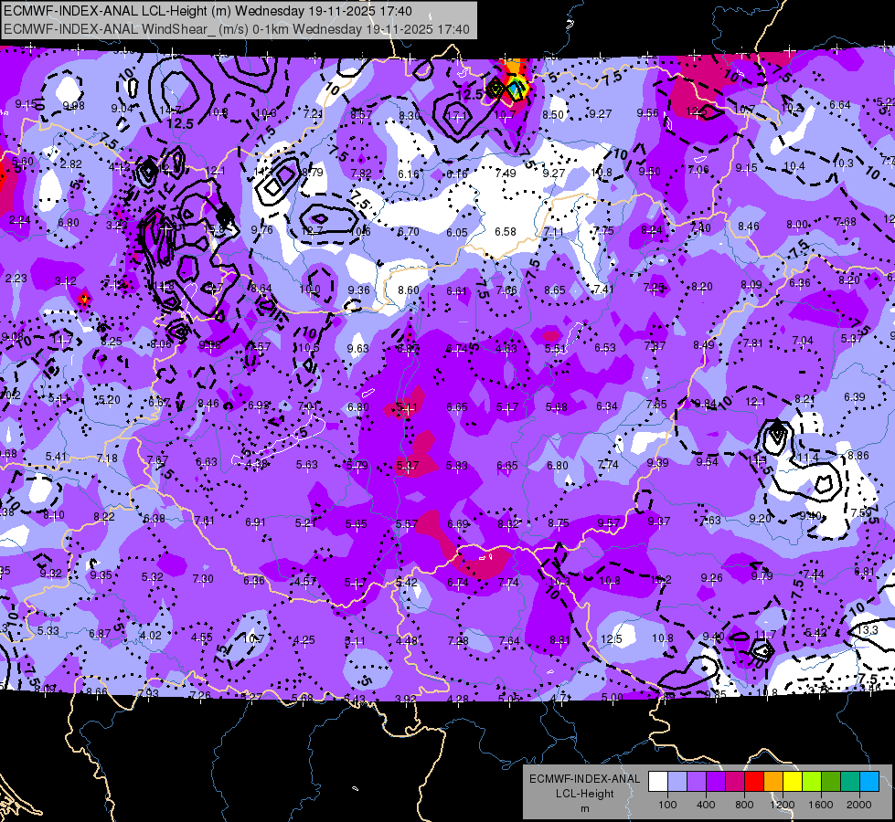Click the light lavender legend swatch above 100
895x822 pixels.
point(677,782)
